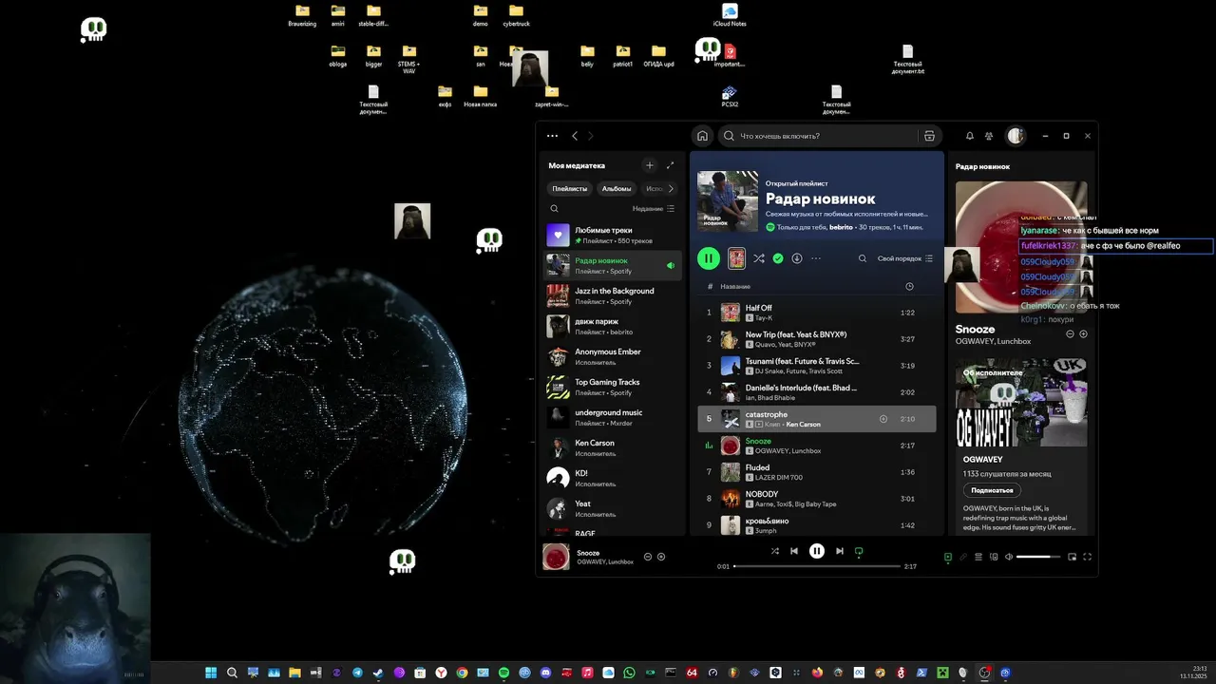Hide Snooze with minus in right panel
Screen dimensions: 1216x684
click(x=1070, y=333)
